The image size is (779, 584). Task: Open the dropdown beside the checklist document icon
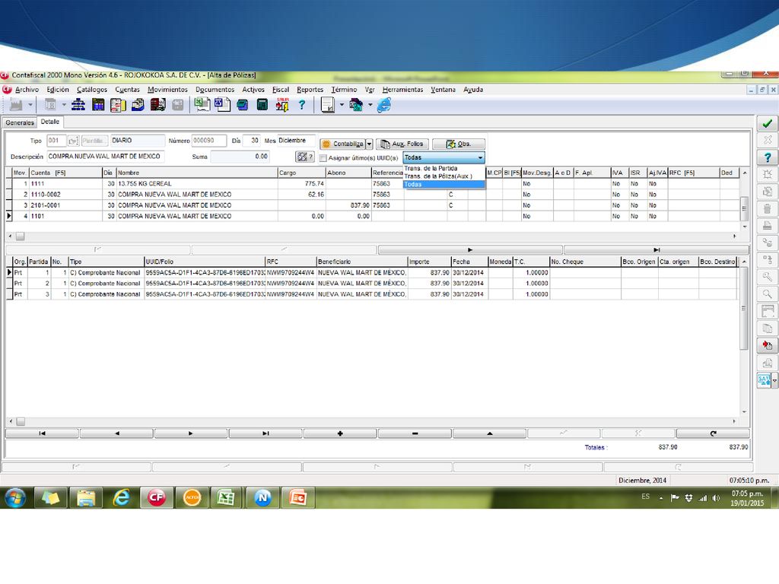click(342, 105)
